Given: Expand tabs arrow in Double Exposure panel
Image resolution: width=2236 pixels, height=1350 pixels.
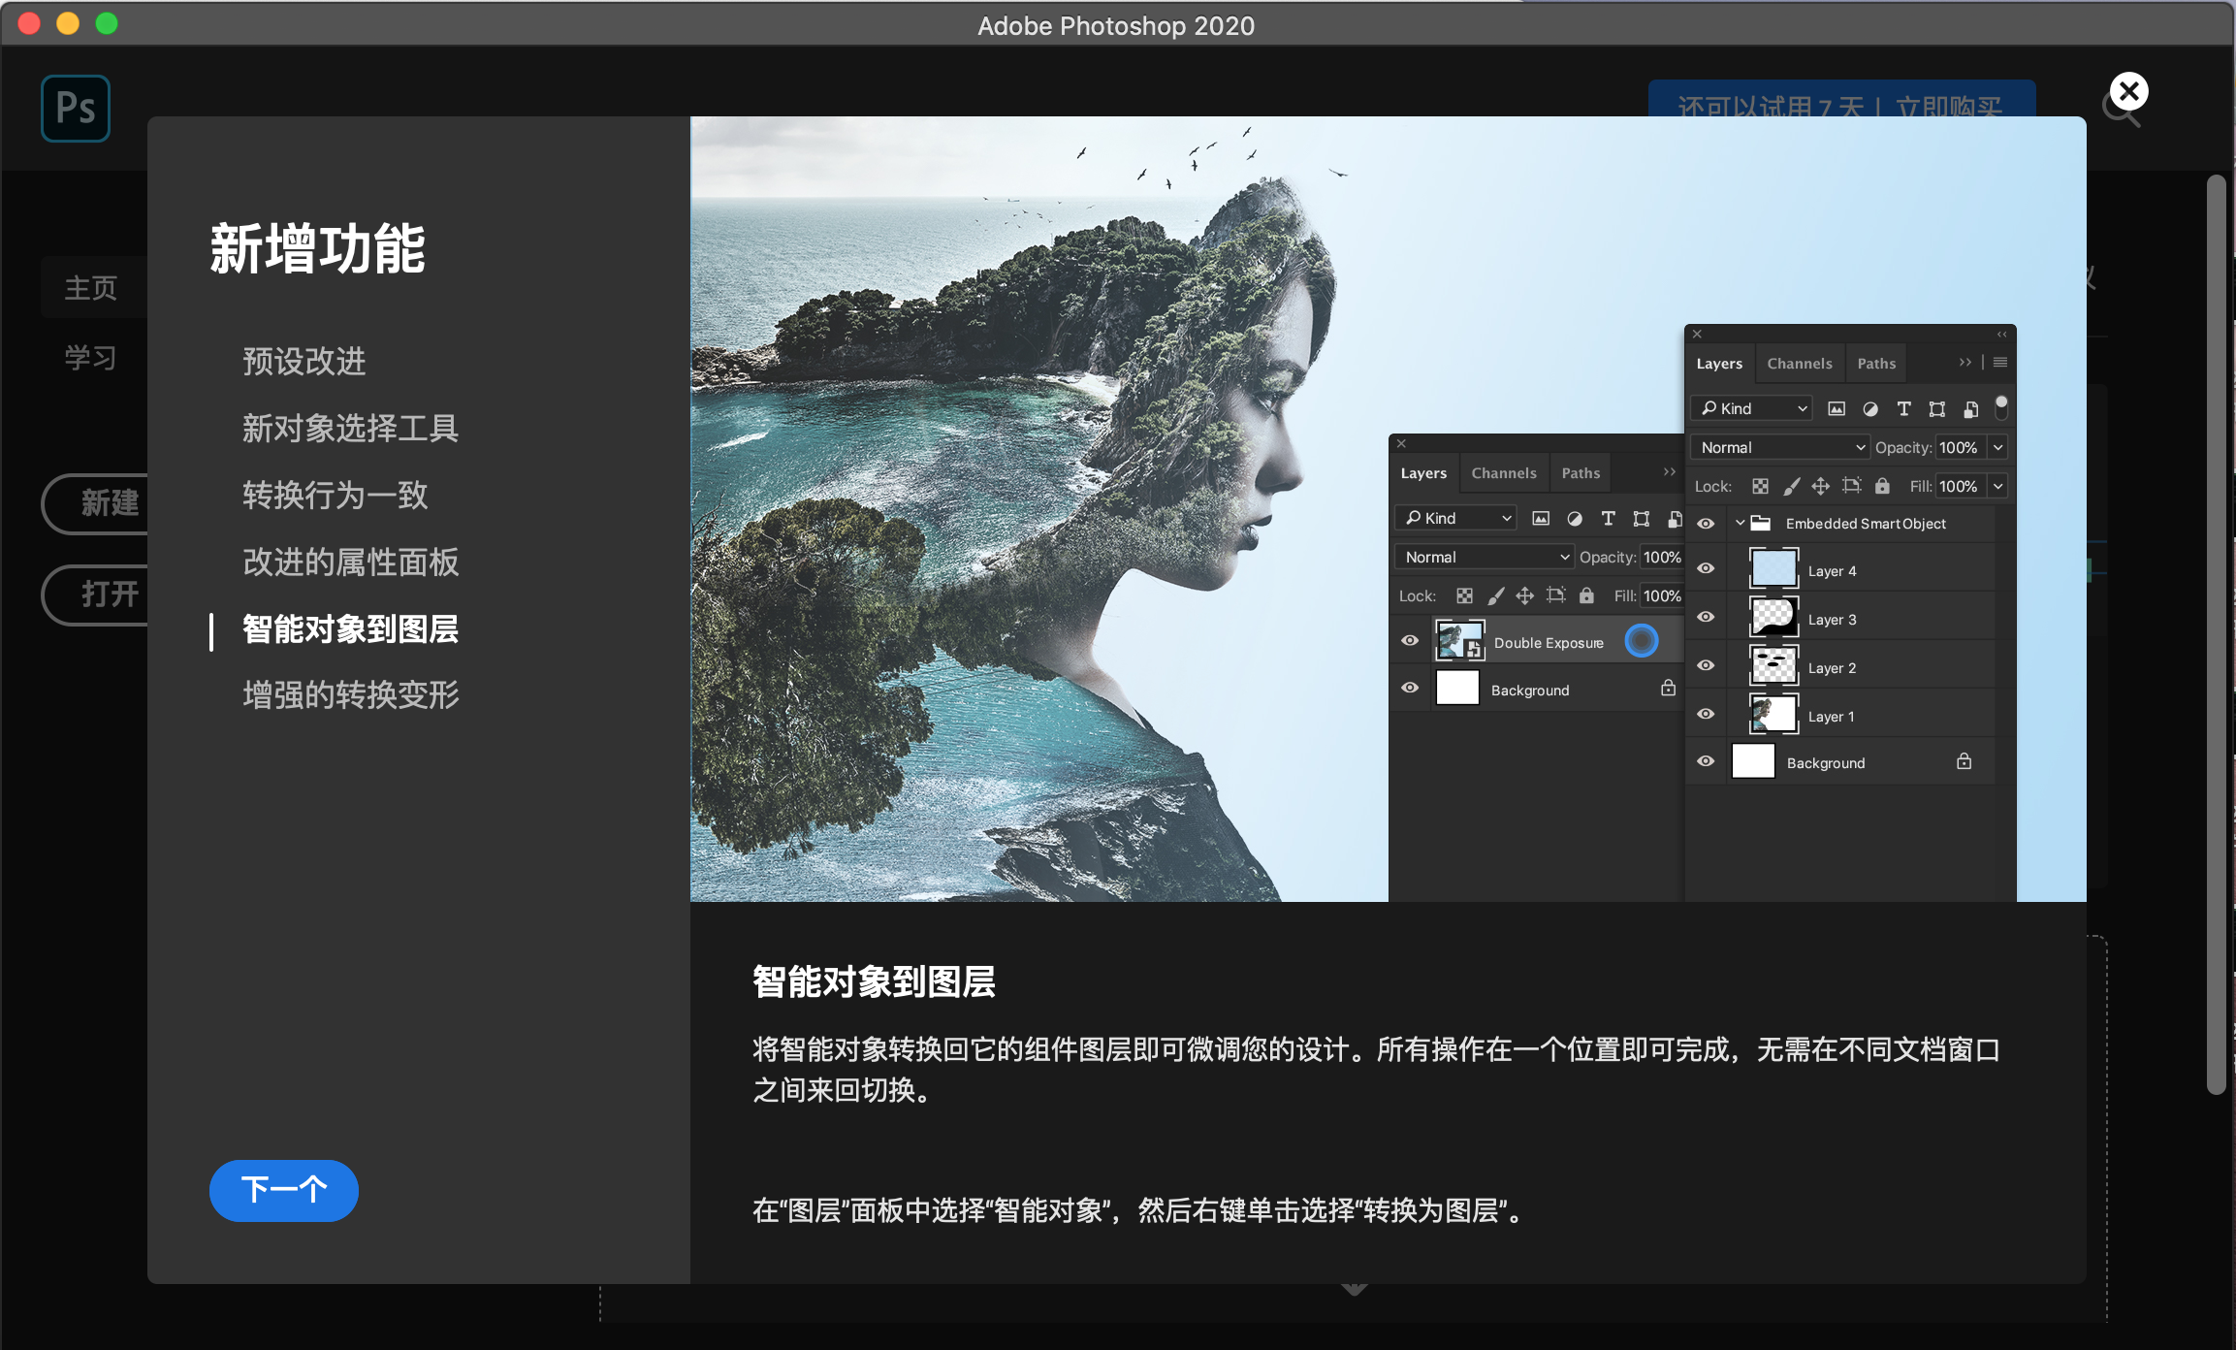Looking at the screenshot, I should pyautogui.click(x=1670, y=472).
